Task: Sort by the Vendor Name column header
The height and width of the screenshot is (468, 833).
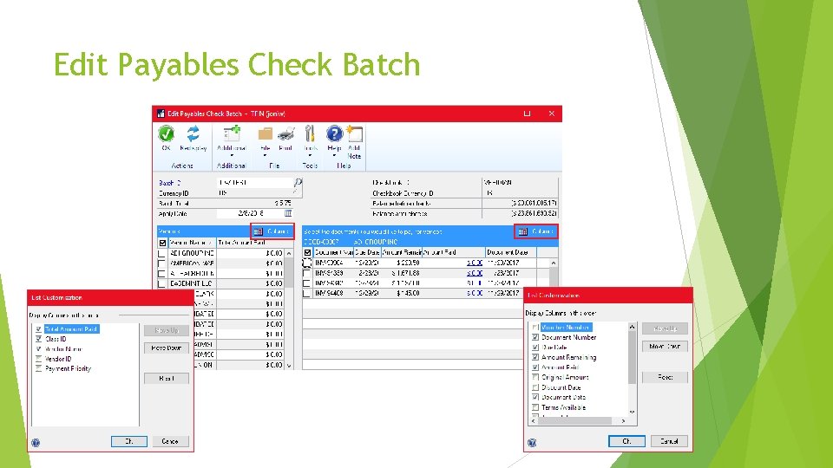Action: point(193,243)
